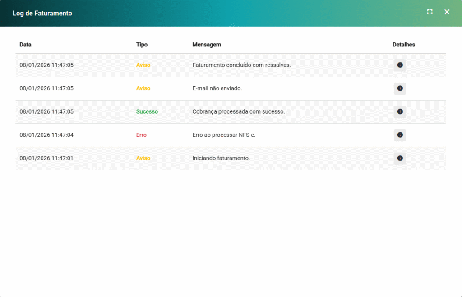This screenshot has height=297, width=462.
Task: Click the 'Iniciando faturamento.' message
Action: (x=221, y=158)
